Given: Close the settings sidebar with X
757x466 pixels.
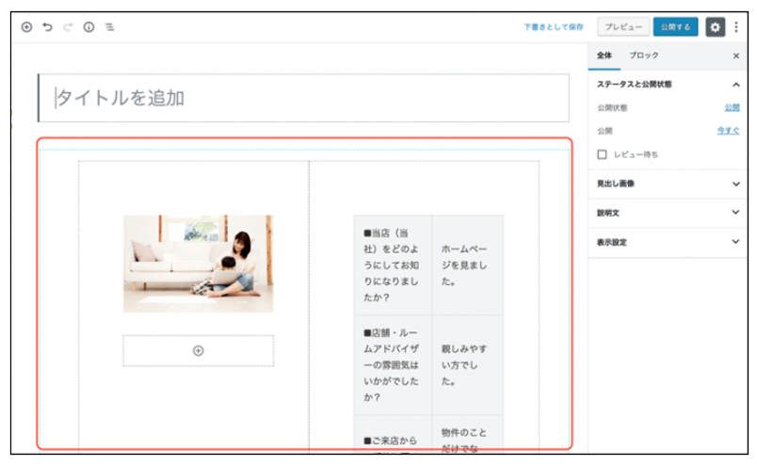Looking at the screenshot, I should [x=736, y=56].
